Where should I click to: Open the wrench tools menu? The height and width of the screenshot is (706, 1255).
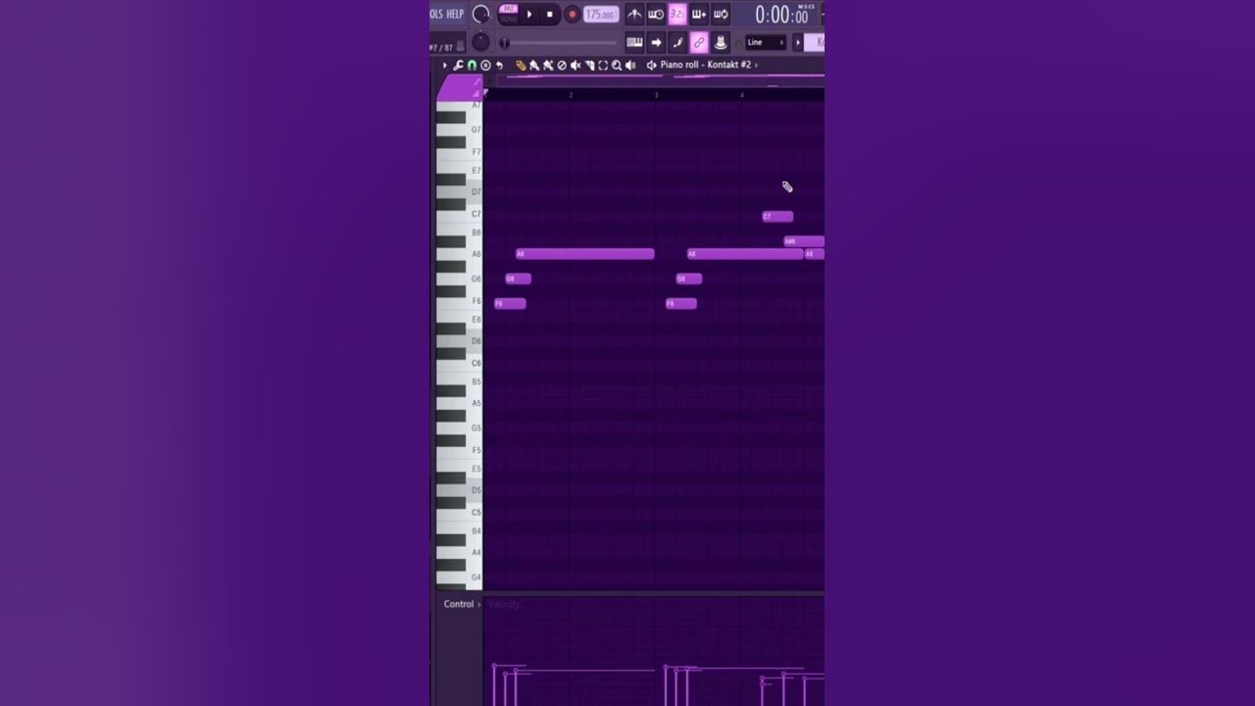coord(458,65)
